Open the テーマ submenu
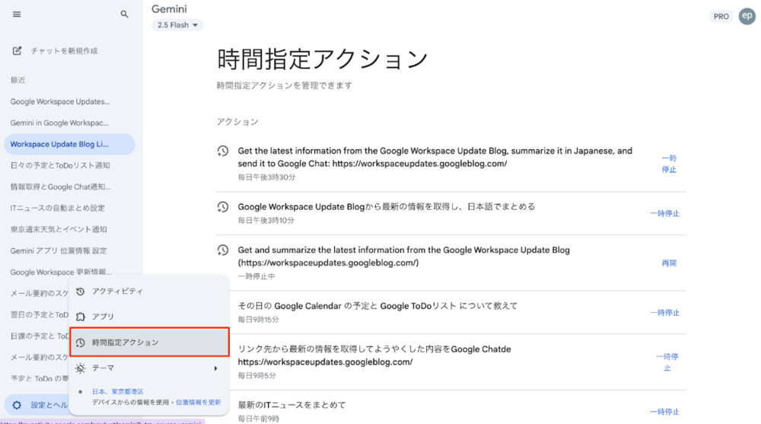761x424 pixels. coord(149,368)
